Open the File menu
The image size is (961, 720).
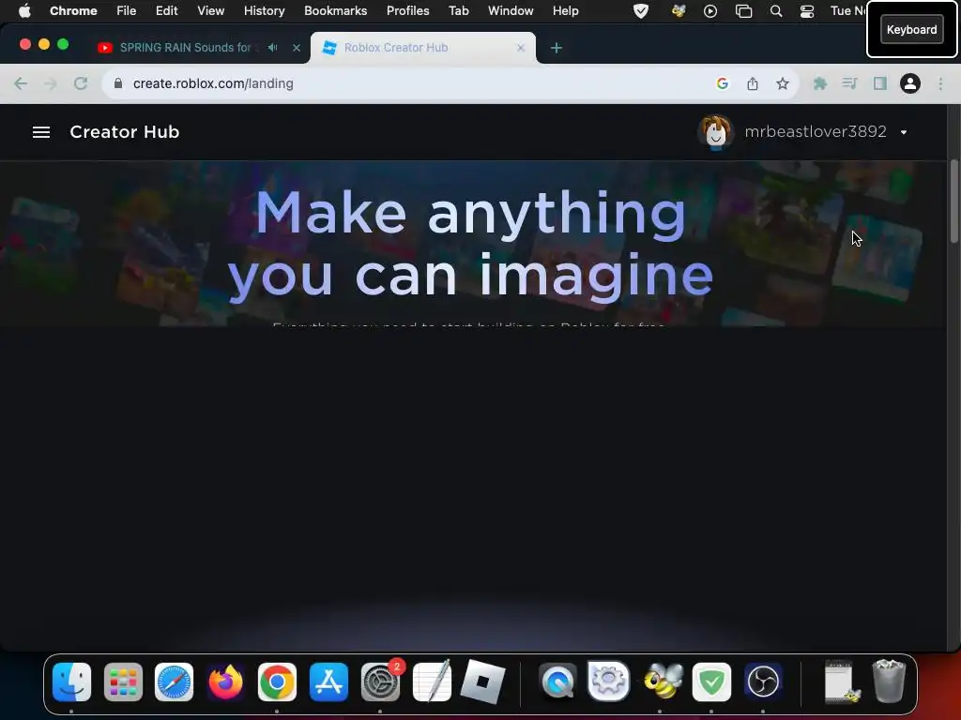click(127, 11)
